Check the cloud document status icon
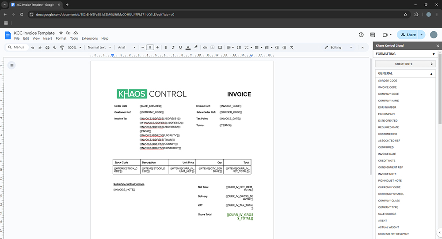The image size is (442, 239). (x=76, y=33)
